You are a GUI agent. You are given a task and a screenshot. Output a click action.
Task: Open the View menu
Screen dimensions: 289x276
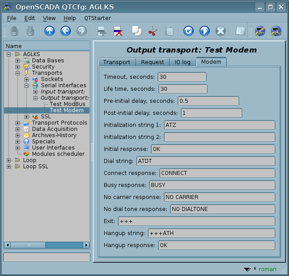(x=49, y=18)
